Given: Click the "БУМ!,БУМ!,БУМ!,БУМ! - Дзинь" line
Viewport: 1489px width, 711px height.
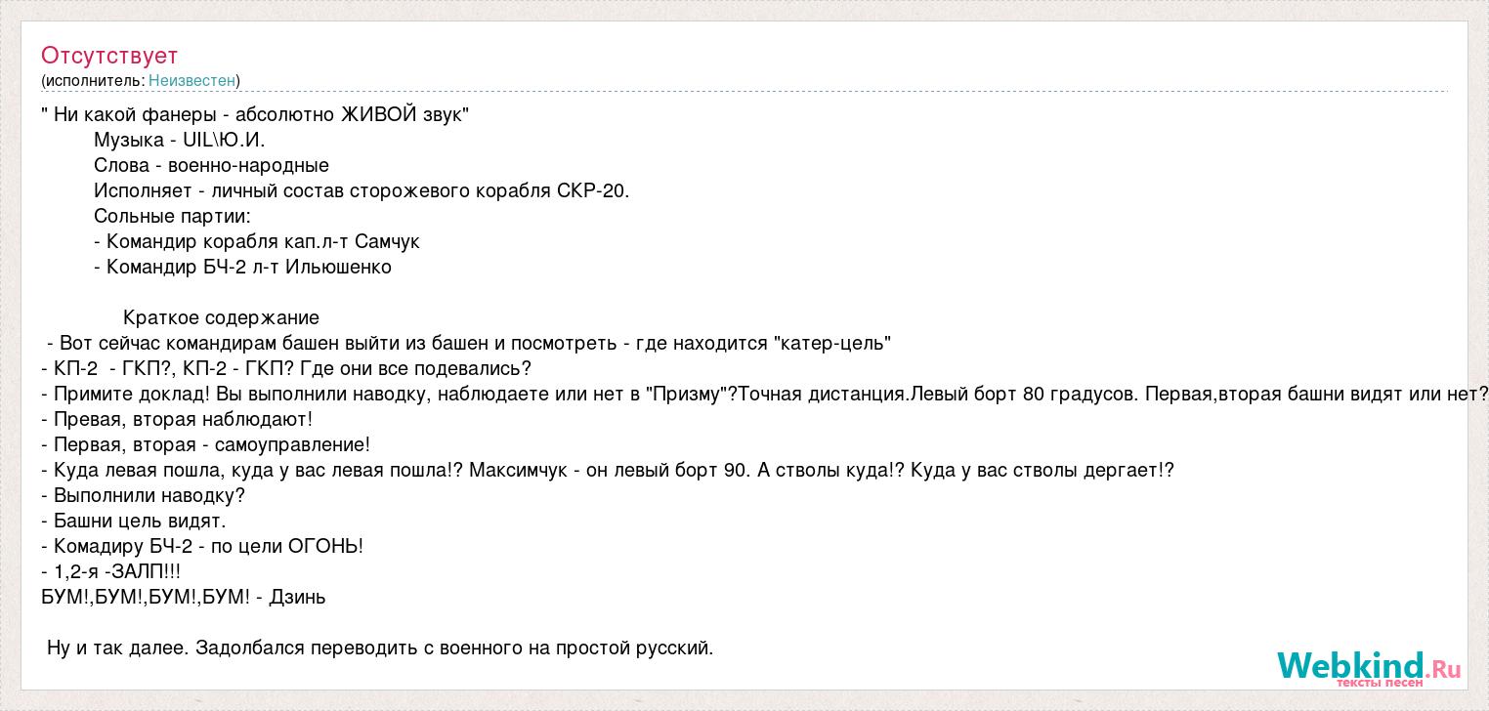Looking at the screenshot, I should pos(184,597).
